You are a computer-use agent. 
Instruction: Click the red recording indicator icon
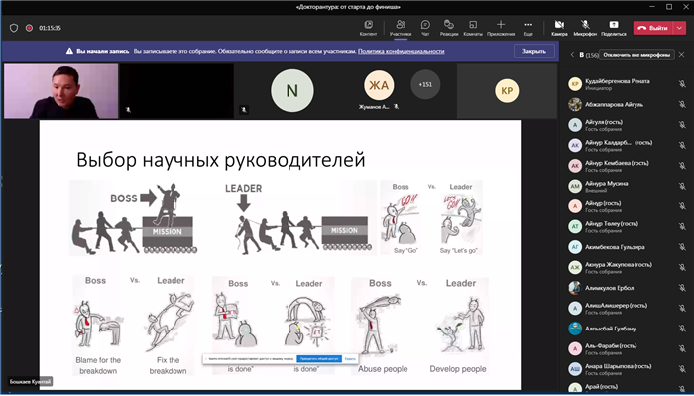[x=29, y=28]
